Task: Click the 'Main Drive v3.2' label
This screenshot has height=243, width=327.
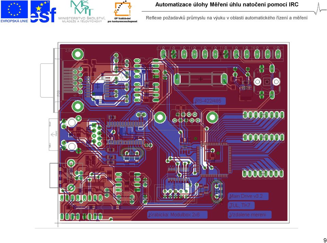Action: (248, 196)
